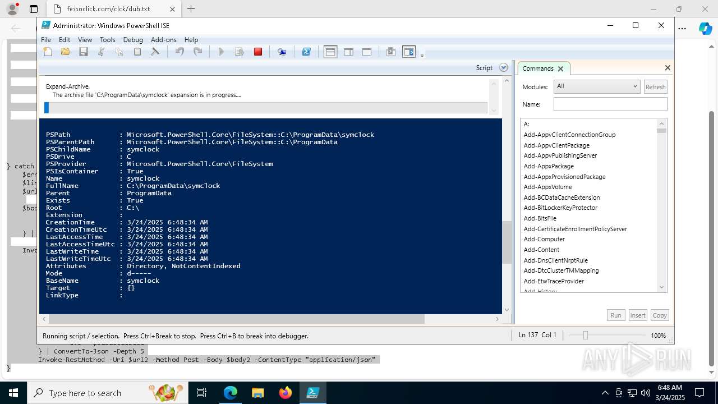
Task: Select Add-BitsFile in command list
Action: point(540,218)
